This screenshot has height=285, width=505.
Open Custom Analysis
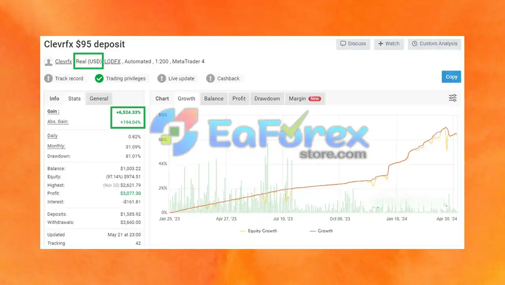tap(434, 43)
